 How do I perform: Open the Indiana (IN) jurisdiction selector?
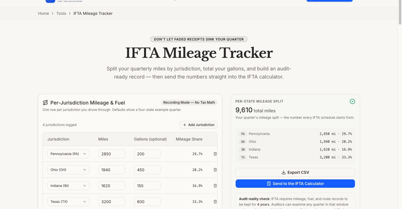(68, 186)
